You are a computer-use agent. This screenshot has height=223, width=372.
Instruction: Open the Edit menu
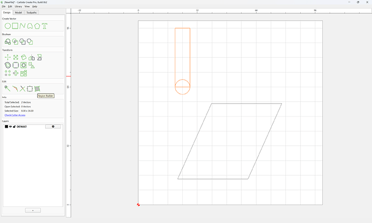point(10,6)
